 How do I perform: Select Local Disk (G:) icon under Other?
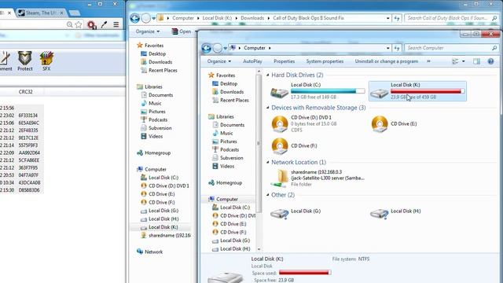click(280, 213)
